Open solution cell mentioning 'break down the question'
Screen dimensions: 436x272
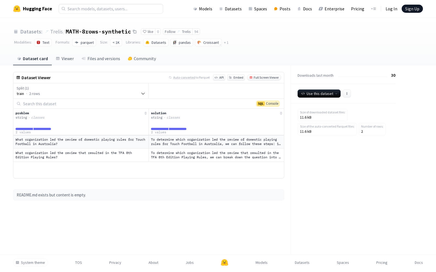coord(216,155)
